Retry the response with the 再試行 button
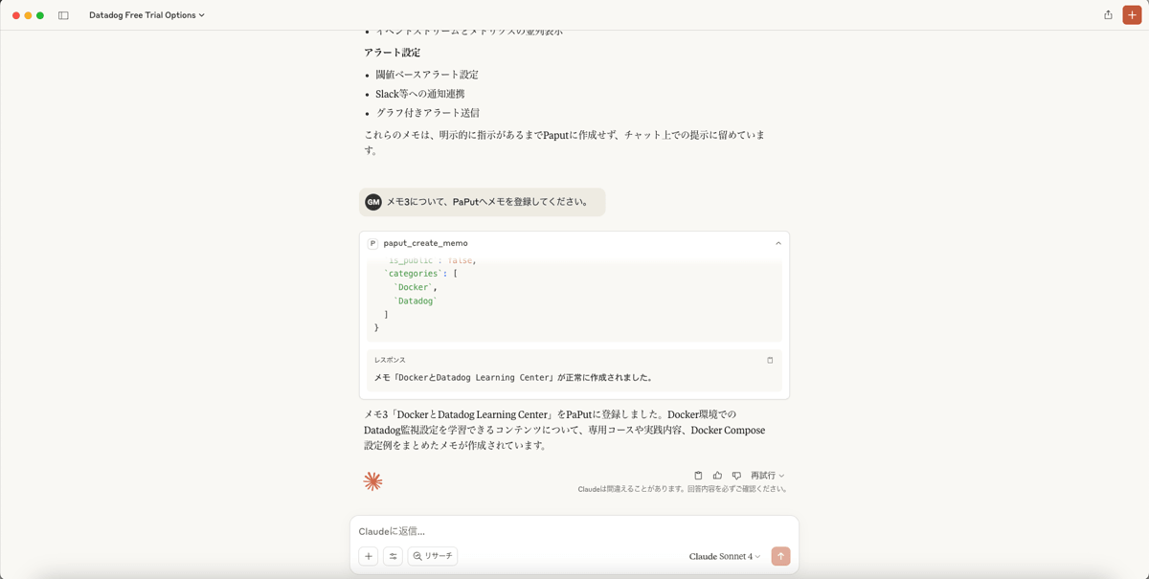 pos(764,476)
